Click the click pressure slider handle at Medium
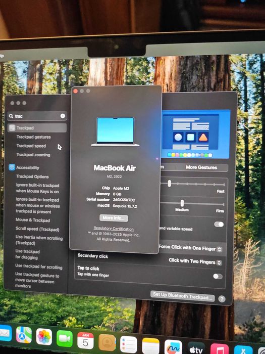Screen dimensions: 265x354 coord(182,203)
